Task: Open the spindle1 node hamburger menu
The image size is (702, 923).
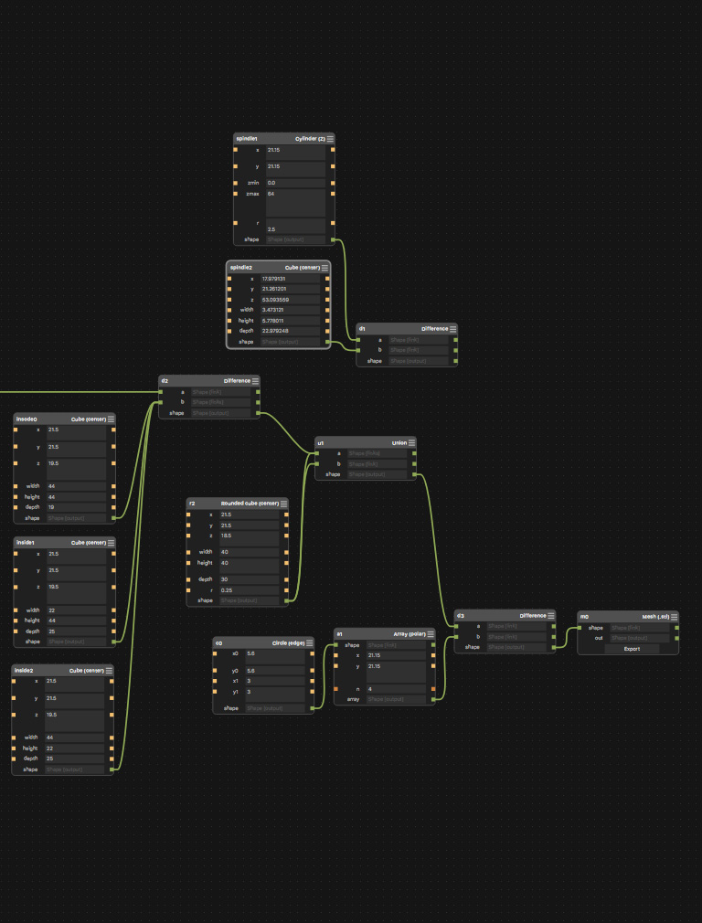Action: tap(330, 139)
